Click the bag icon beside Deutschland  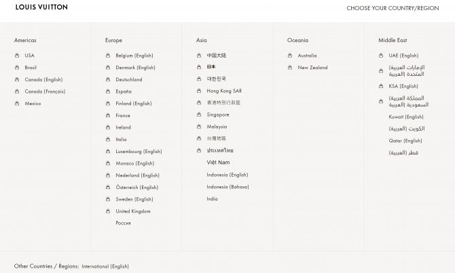pyautogui.click(x=108, y=79)
